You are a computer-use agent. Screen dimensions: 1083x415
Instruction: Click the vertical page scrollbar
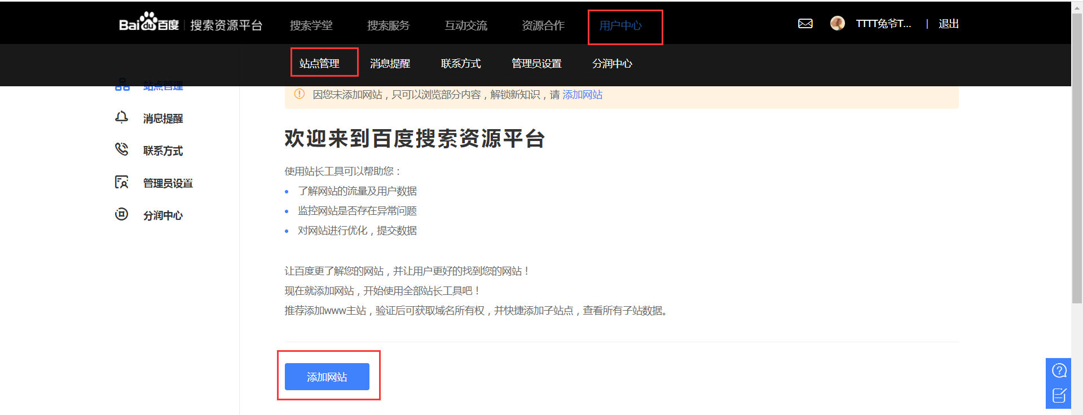(1077, 158)
